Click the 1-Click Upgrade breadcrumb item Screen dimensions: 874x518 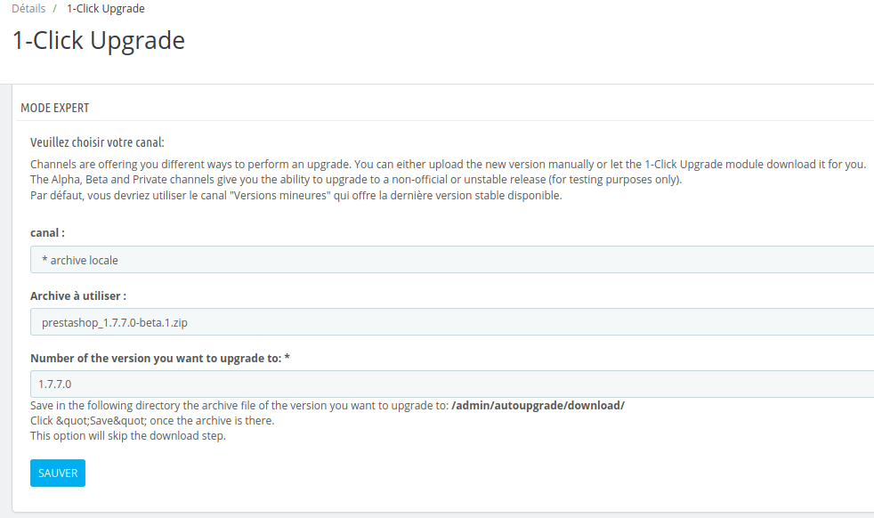(106, 8)
